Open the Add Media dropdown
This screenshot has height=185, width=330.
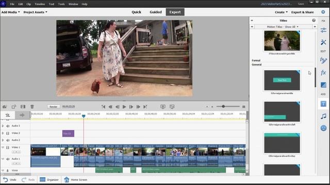(10, 12)
